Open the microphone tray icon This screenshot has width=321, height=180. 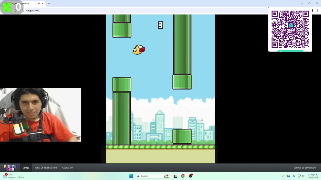pos(294,176)
